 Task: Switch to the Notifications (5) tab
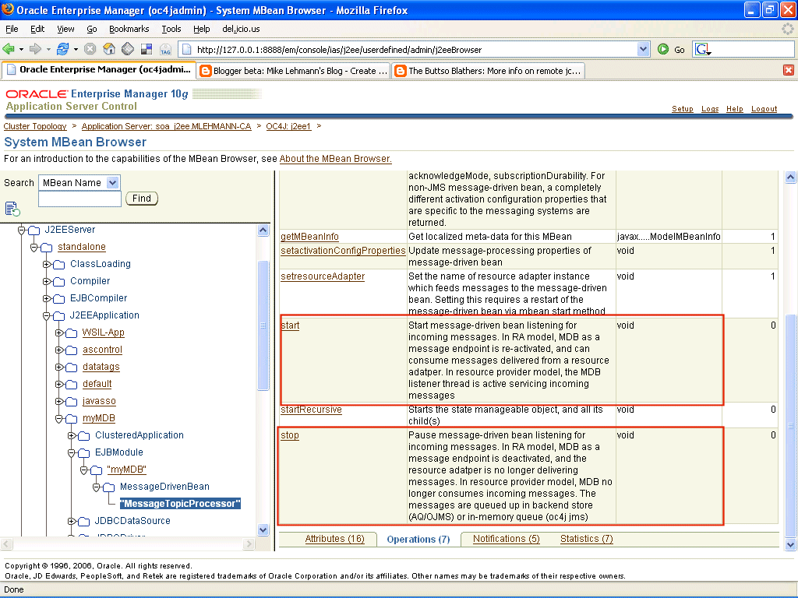click(506, 539)
